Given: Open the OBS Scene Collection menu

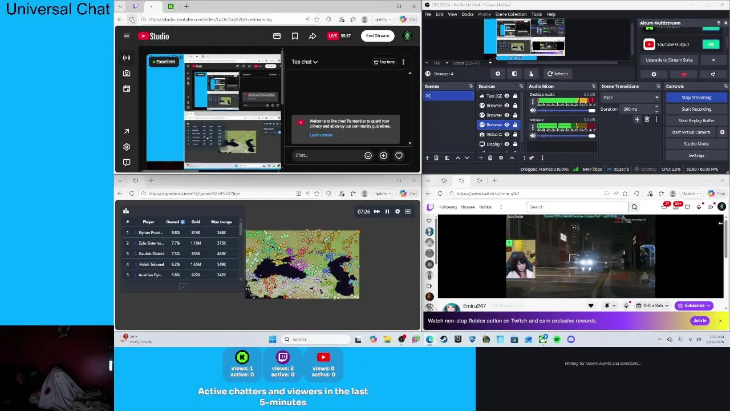Looking at the screenshot, I should [x=511, y=14].
